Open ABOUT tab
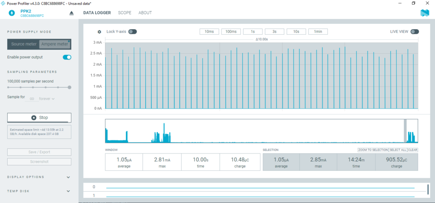The height and width of the screenshot is (203, 435). [x=145, y=13]
